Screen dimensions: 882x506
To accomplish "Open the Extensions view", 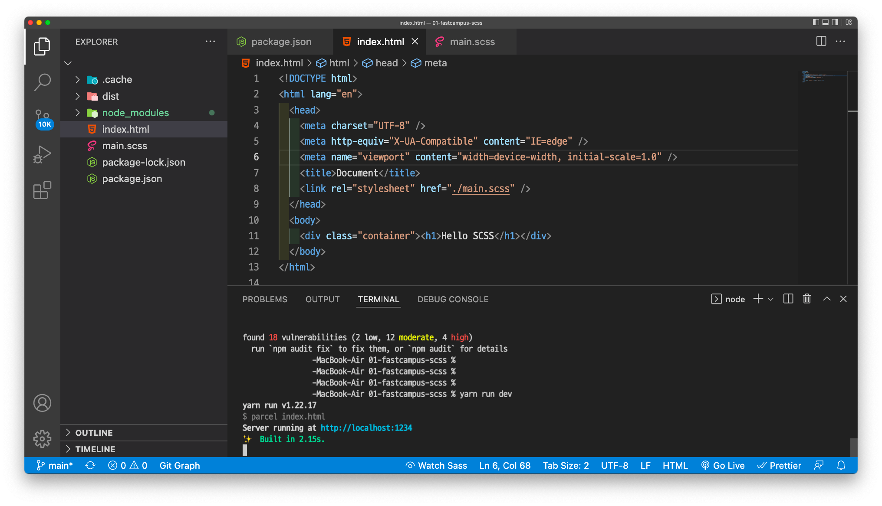I will 42,190.
